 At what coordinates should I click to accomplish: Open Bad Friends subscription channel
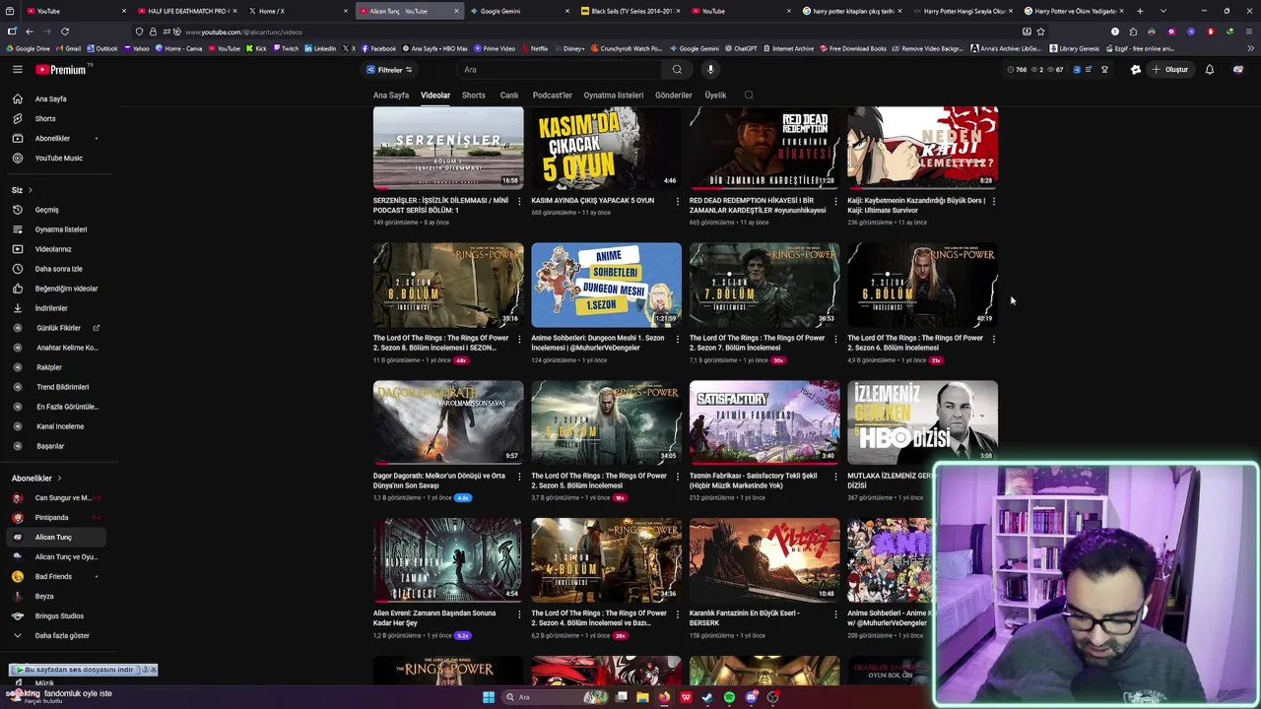54,576
